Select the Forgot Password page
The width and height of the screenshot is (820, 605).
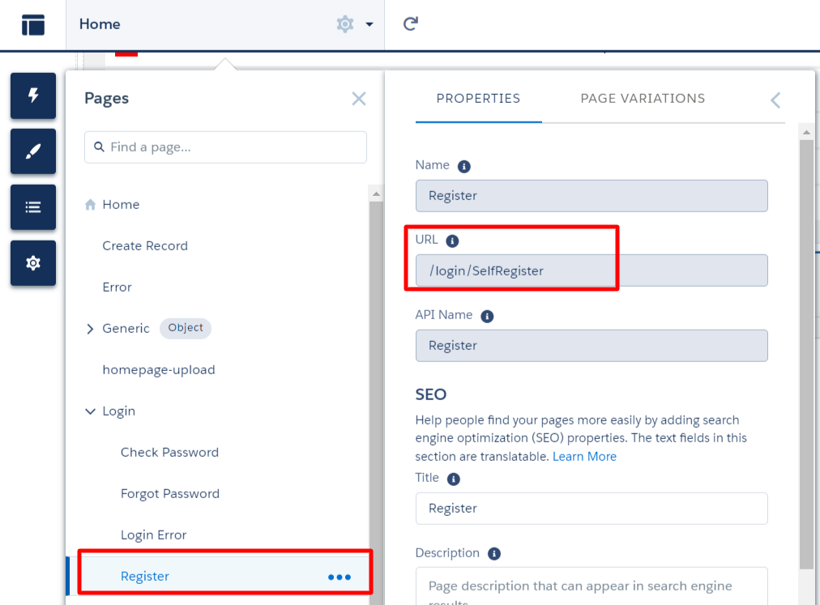170,494
